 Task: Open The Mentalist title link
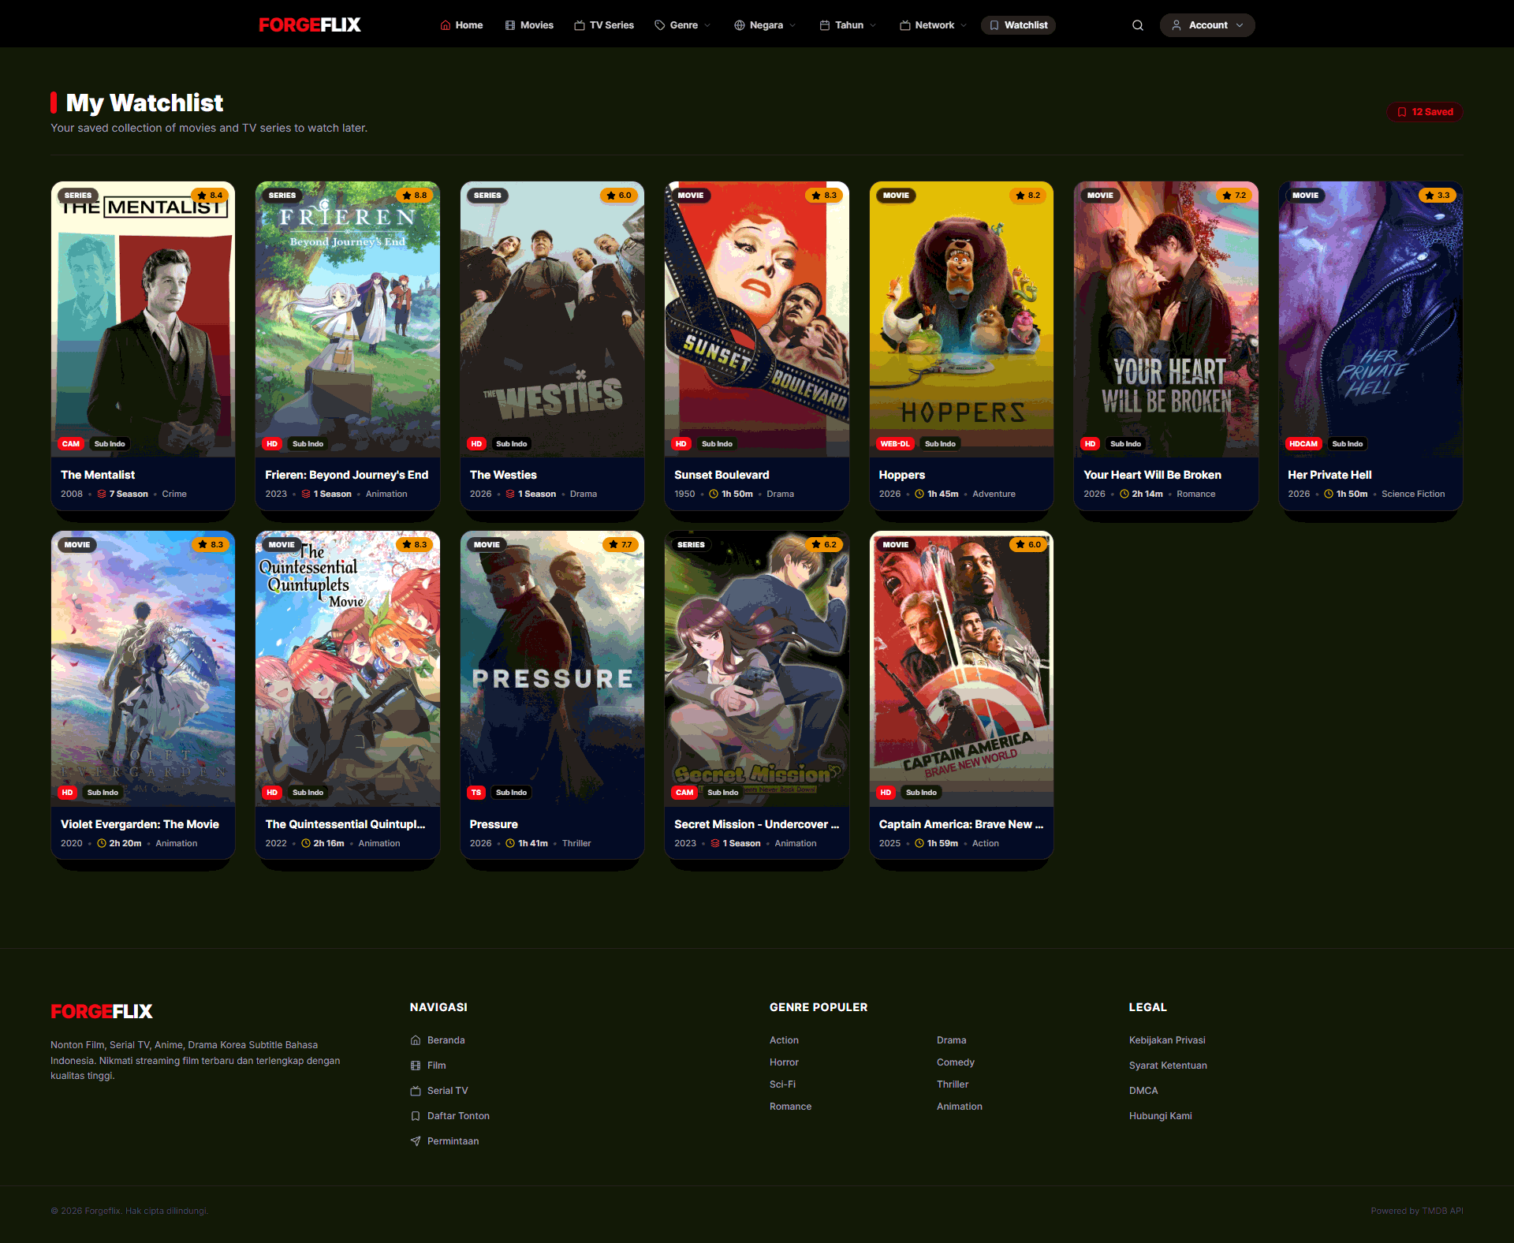coord(98,475)
